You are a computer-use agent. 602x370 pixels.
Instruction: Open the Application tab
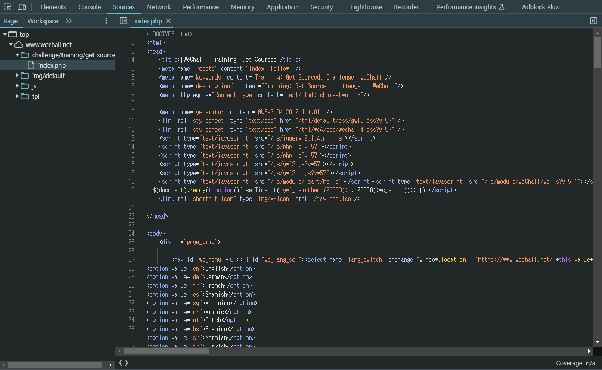(x=283, y=7)
